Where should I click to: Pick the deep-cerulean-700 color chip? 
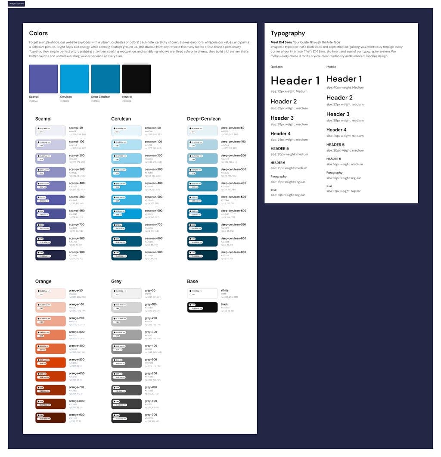pyautogui.click(x=202, y=227)
